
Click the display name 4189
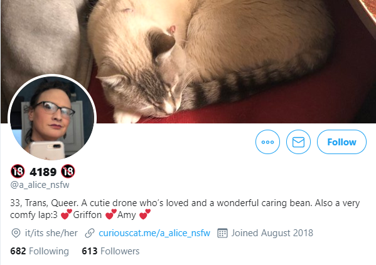(x=43, y=172)
